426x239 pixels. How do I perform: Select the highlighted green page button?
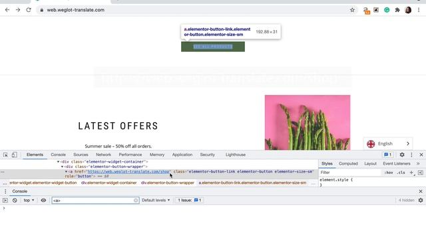pyautogui.click(x=213, y=46)
